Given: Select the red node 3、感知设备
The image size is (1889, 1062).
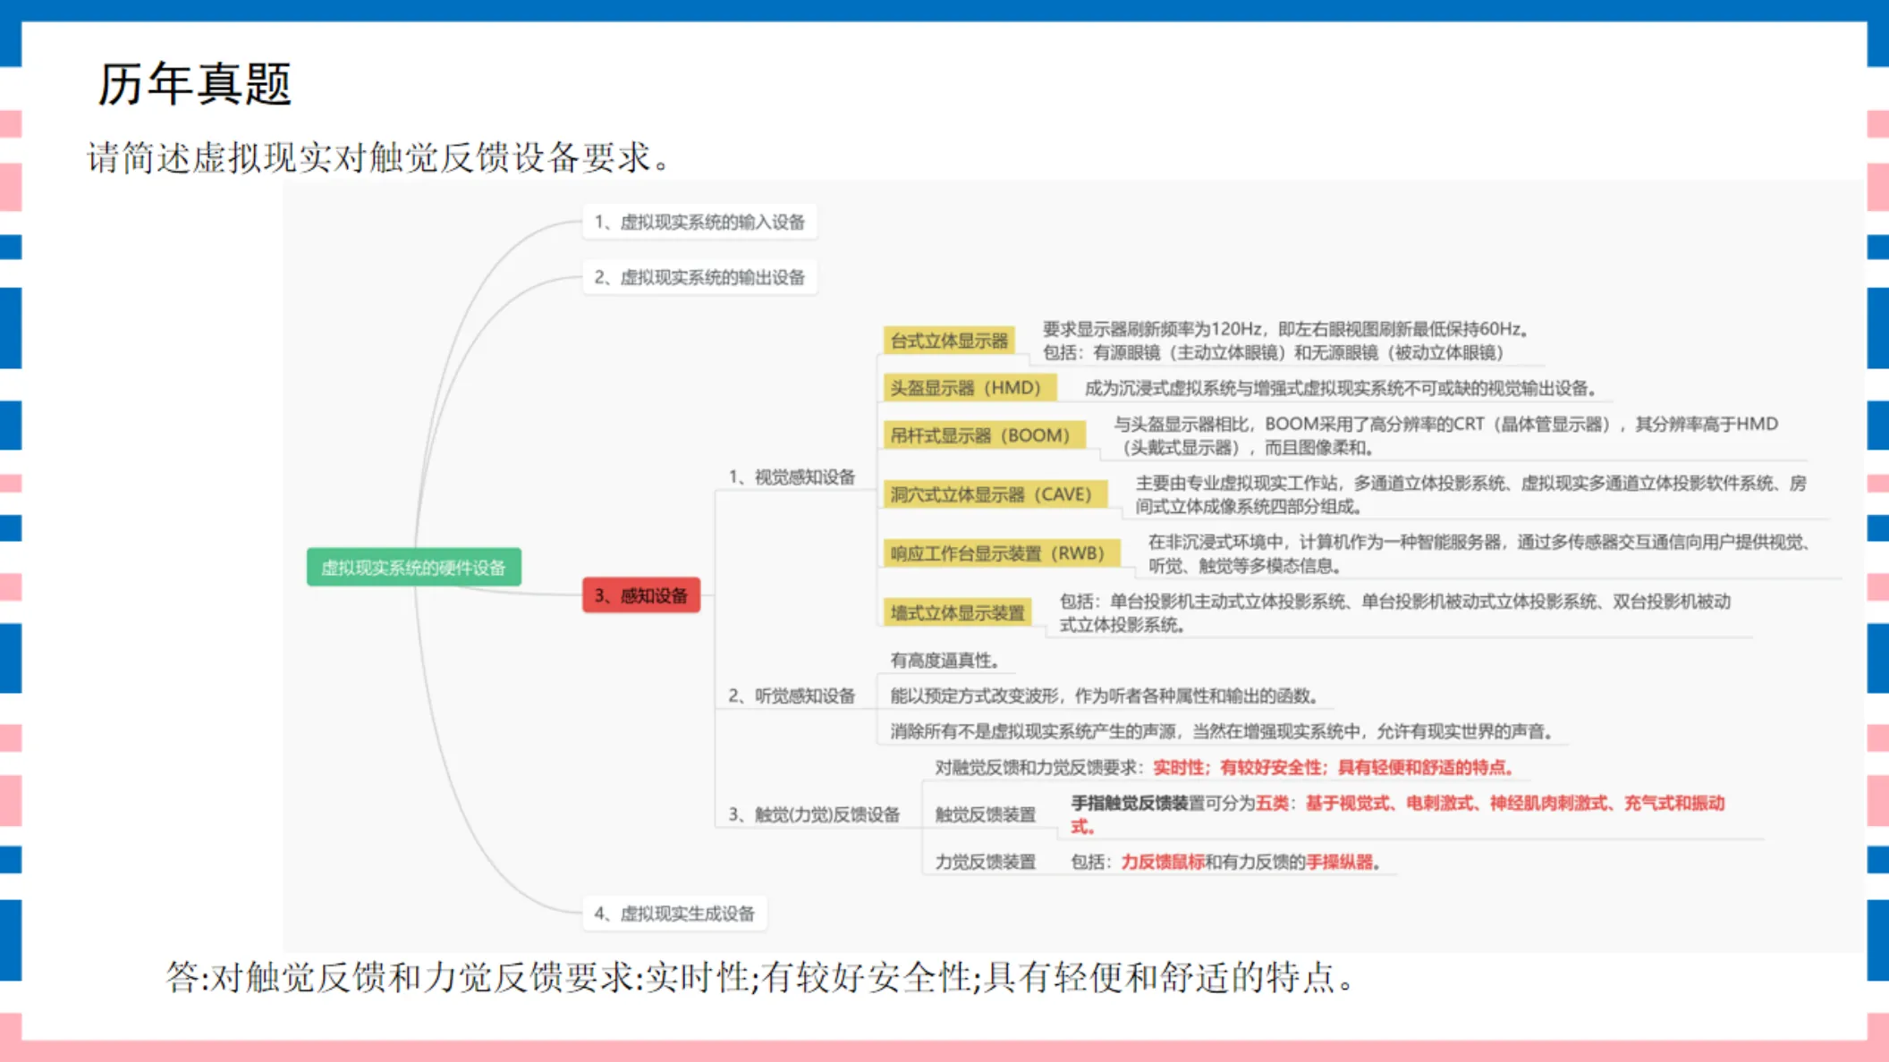Looking at the screenshot, I should [x=641, y=595].
